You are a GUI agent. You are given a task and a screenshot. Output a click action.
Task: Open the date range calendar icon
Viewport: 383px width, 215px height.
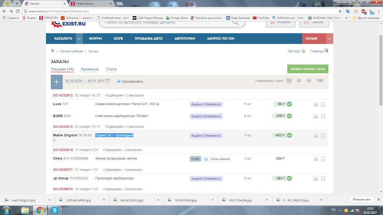click(x=108, y=81)
